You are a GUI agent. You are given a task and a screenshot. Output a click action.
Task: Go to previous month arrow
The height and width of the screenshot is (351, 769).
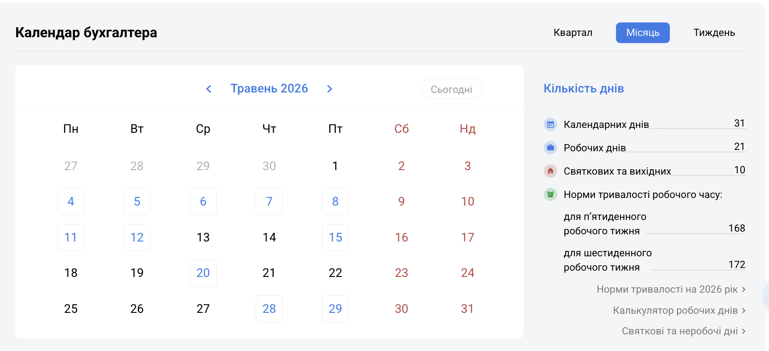pos(209,89)
